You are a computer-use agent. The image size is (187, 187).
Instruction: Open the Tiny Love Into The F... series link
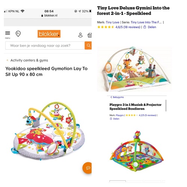[146, 22]
